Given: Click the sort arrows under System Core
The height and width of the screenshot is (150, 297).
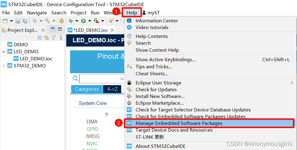Looking at the screenshot, I should (107, 115).
